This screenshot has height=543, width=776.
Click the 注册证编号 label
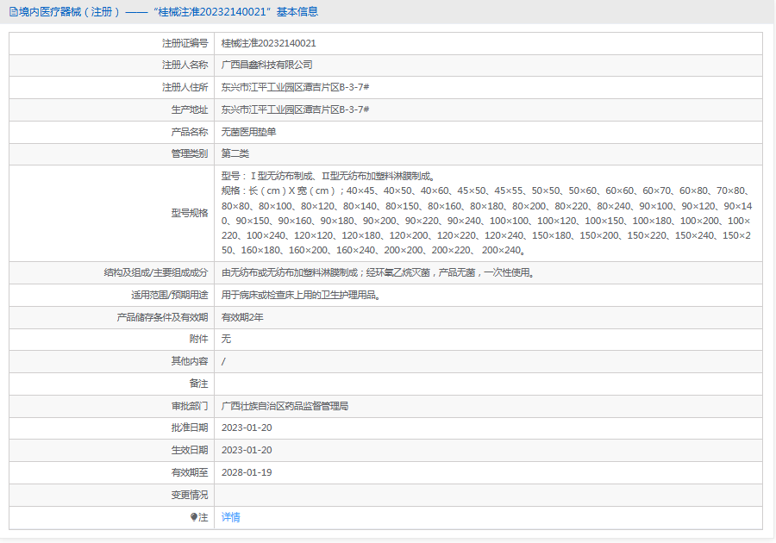185,43
